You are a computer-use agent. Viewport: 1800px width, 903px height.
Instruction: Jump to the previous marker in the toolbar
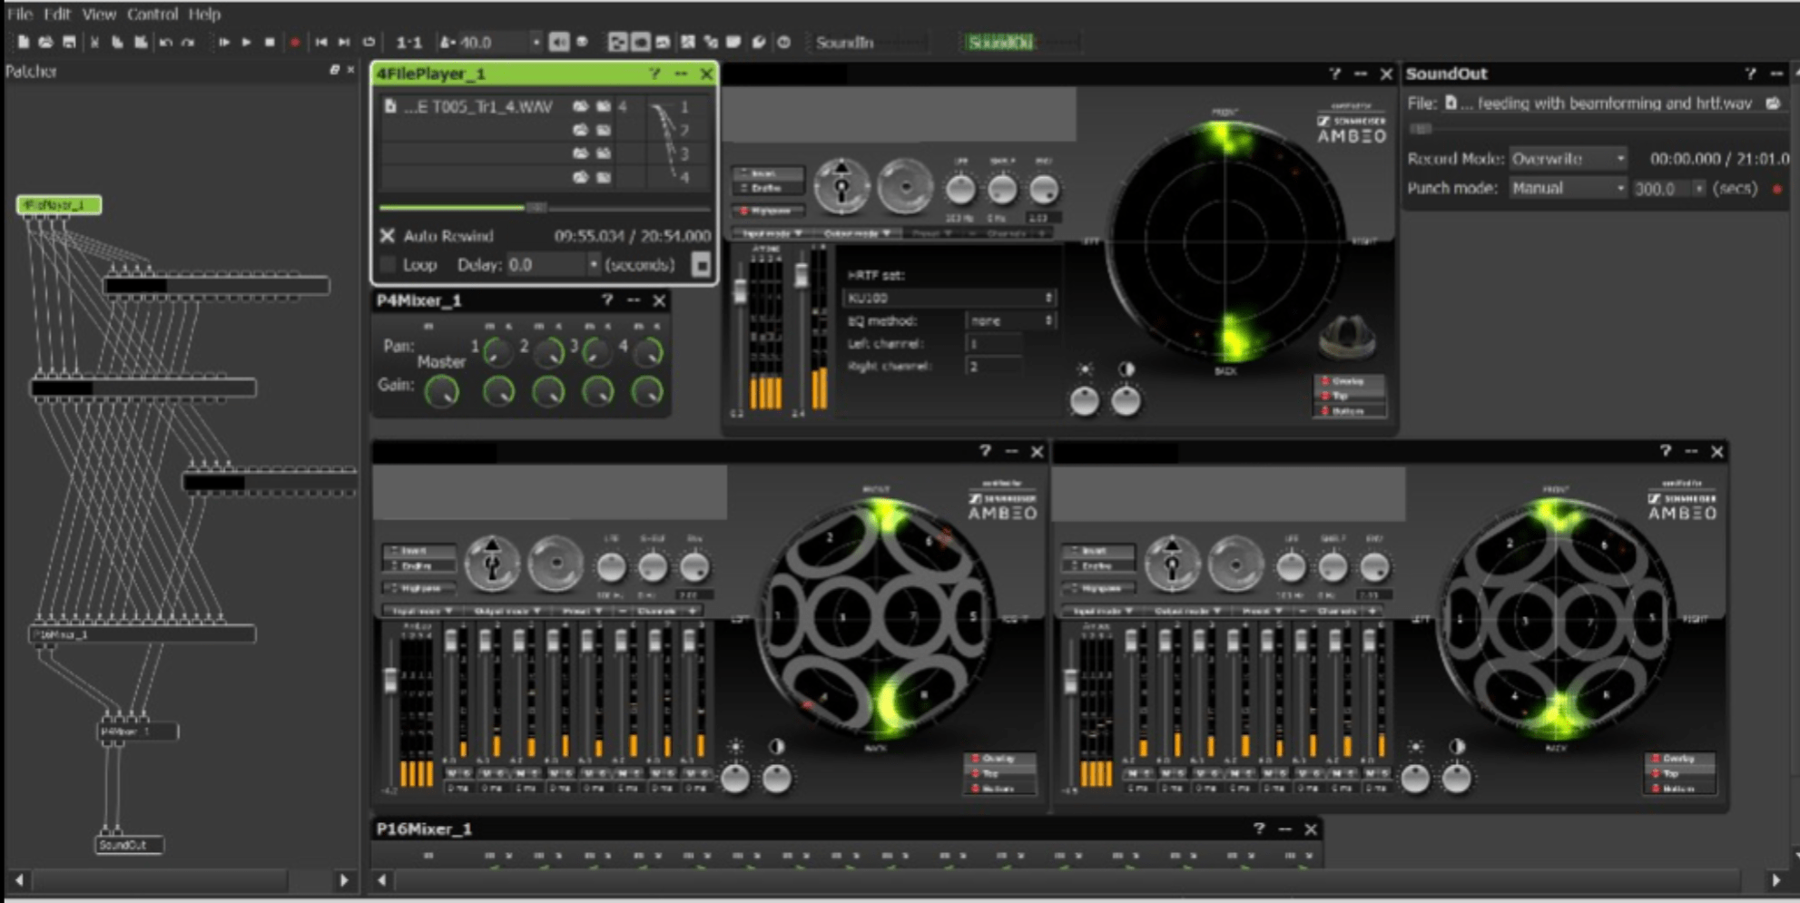pos(320,42)
